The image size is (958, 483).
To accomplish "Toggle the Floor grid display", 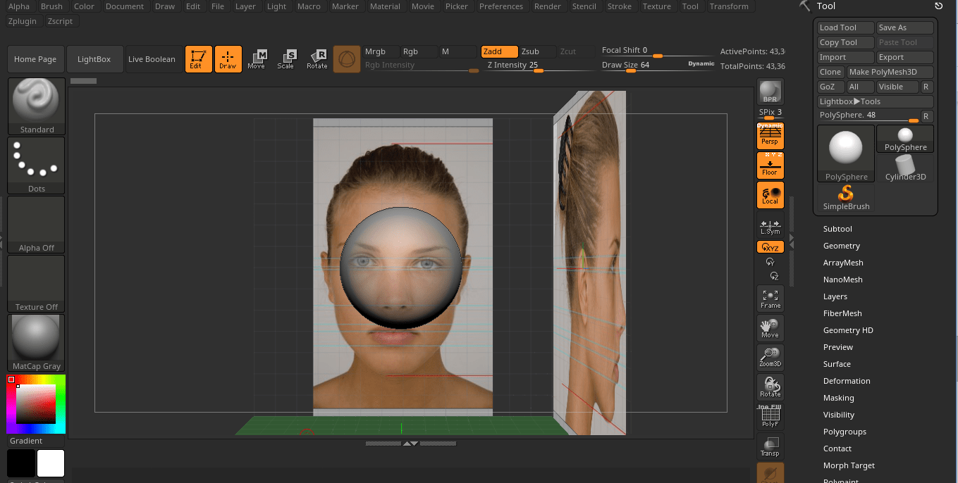I will 770,165.
